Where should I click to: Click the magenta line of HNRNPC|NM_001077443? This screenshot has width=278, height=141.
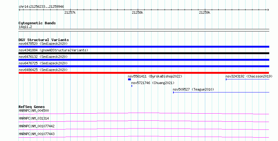[x=144, y=137]
